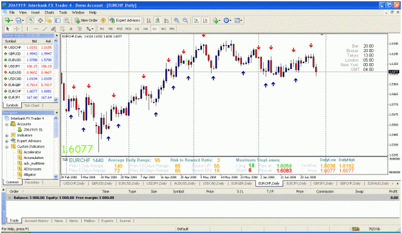This screenshot has width=402, height=233.
Task: Switch timeframe to M15
Action: pyautogui.click(x=119, y=29)
